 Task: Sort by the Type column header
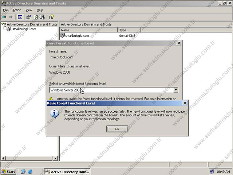(x=129, y=30)
